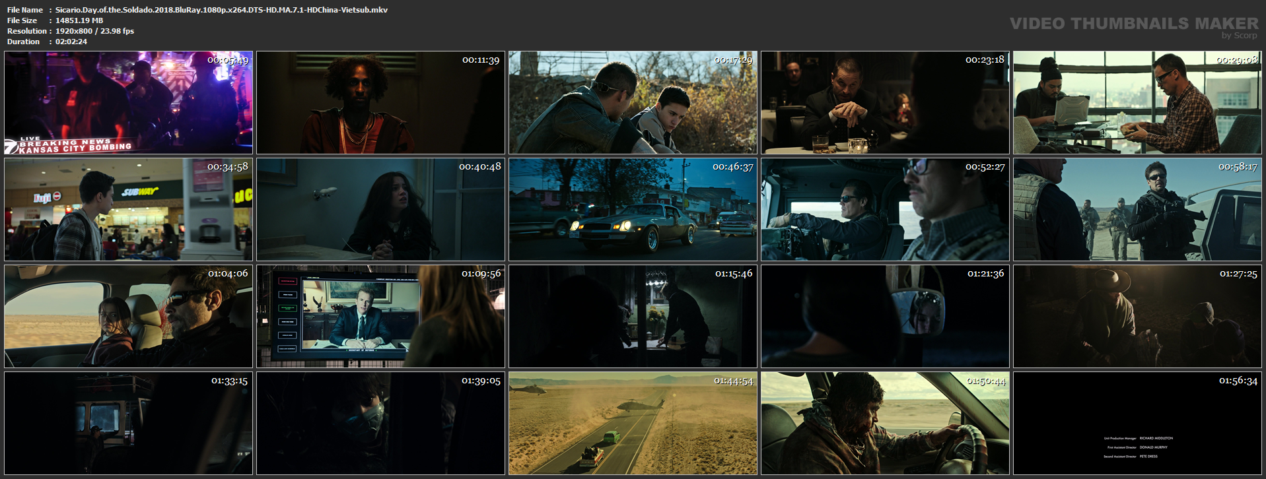The height and width of the screenshot is (479, 1266).
Task: Open the Subway food court thumbnail at 00:34:58
Action: (x=128, y=210)
